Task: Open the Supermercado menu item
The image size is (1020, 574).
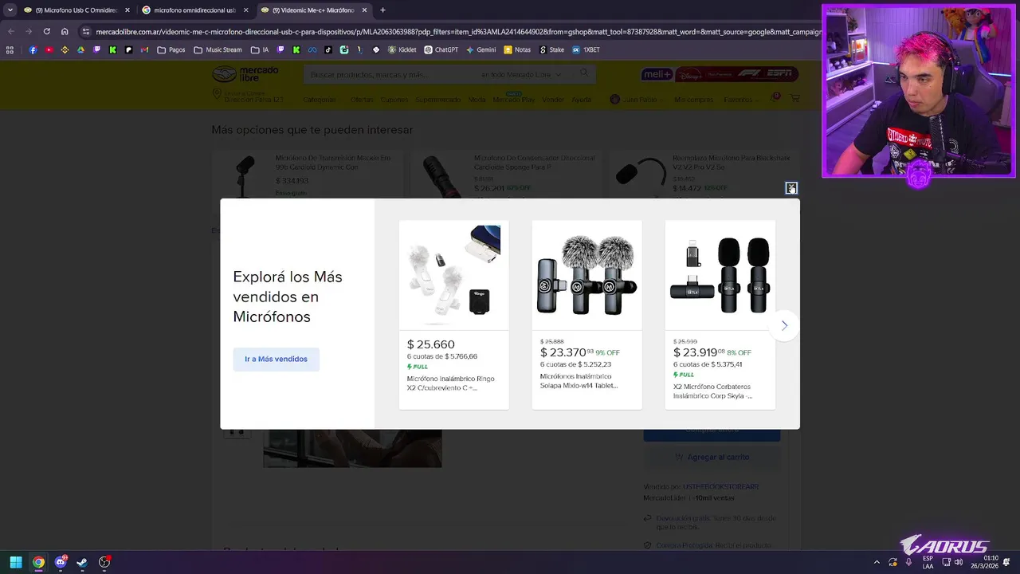Action: [437, 100]
